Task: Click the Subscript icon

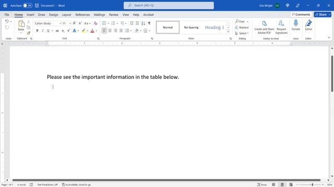Action: pos(63,31)
